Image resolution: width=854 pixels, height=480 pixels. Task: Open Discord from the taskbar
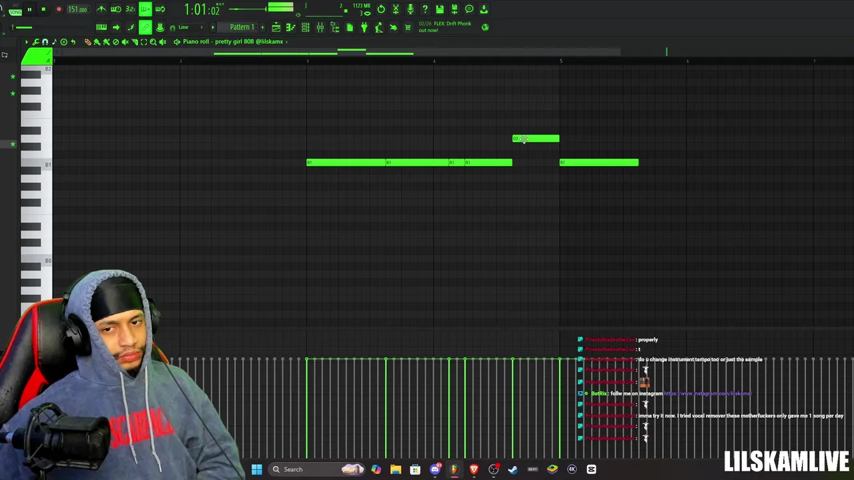[x=435, y=469]
